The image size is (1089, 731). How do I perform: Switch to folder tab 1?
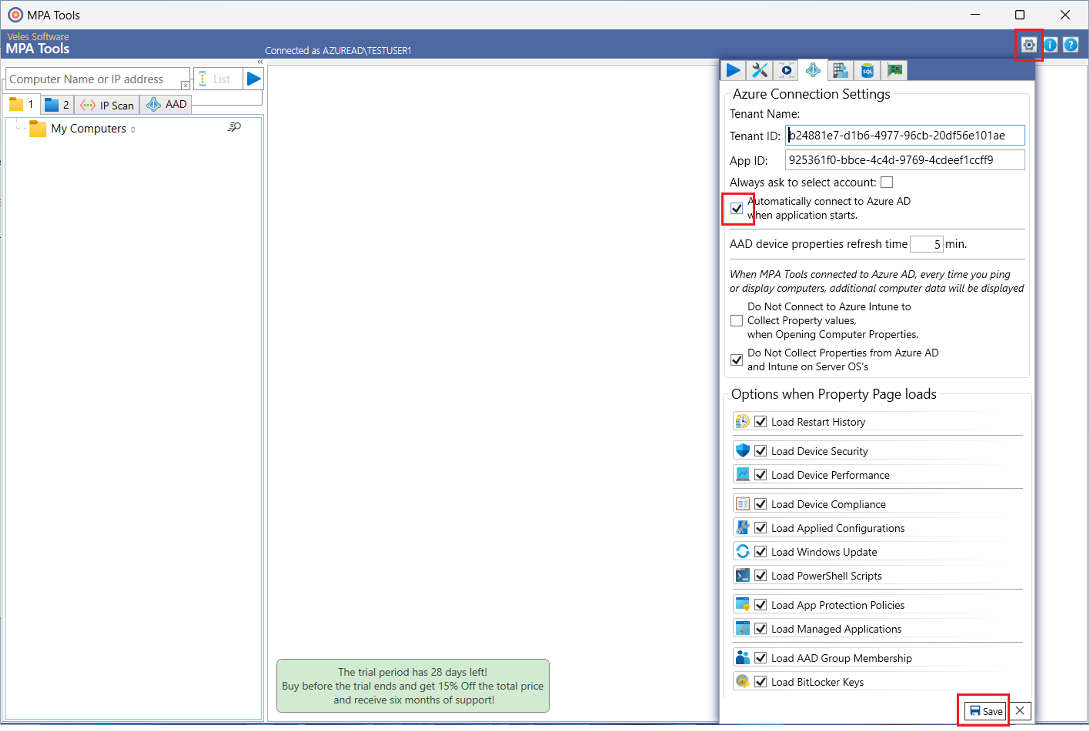22,104
